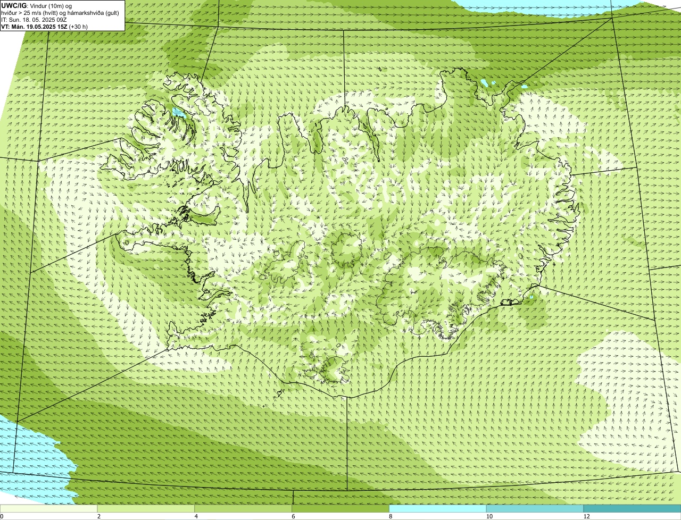Click the 'VT: Mán. 19.05.2025 15Z' valid time
Viewport: 681px width, 520px height.
click(34, 27)
